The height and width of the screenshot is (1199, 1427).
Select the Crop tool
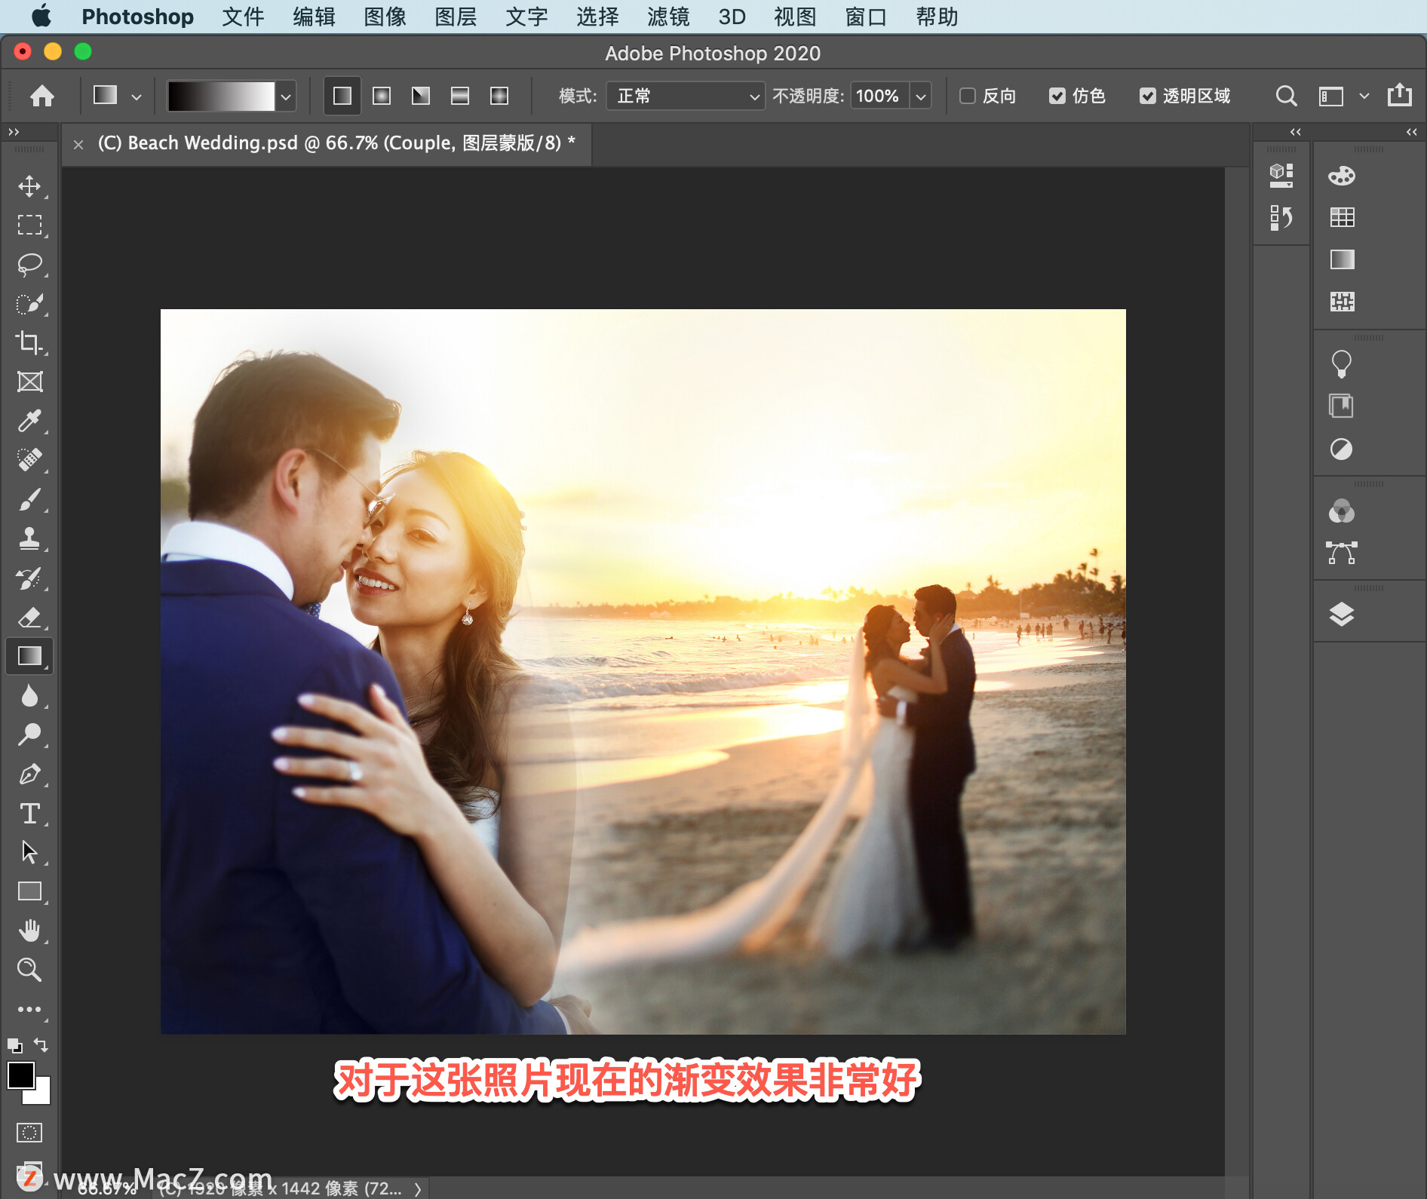click(29, 343)
